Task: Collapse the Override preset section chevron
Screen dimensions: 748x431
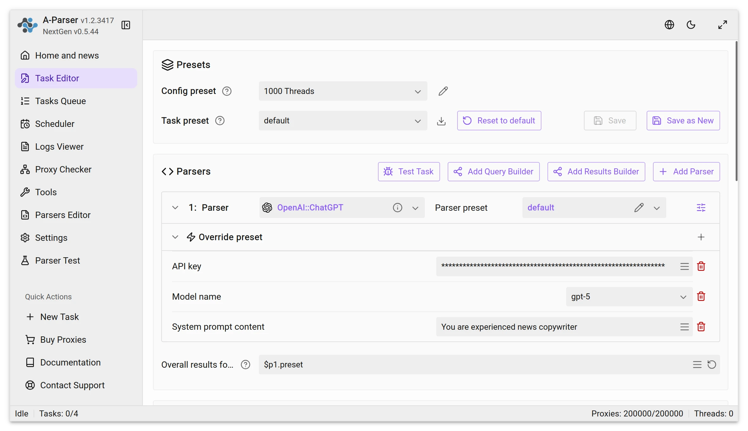Action: click(175, 237)
